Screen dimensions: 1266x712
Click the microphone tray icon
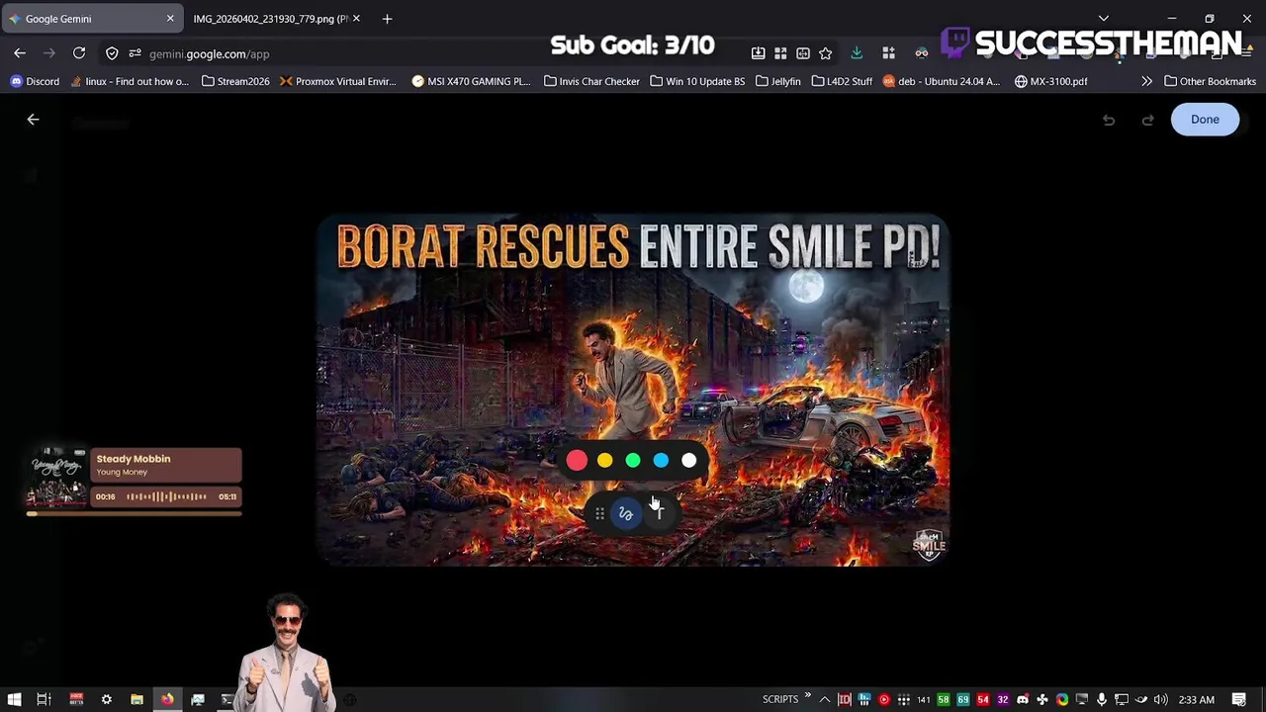(x=1101, y=699)
